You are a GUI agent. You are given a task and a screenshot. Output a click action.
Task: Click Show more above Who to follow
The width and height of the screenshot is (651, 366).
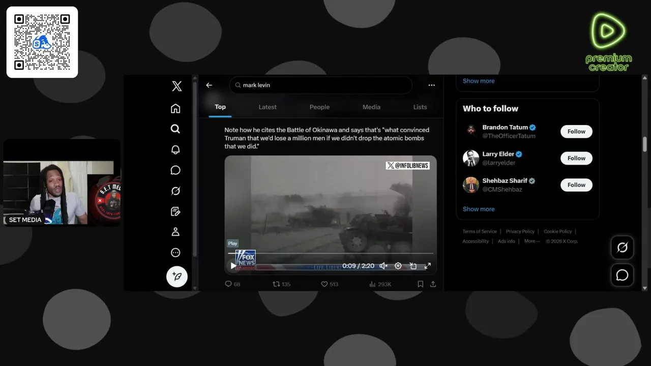[x=479, y=81]
